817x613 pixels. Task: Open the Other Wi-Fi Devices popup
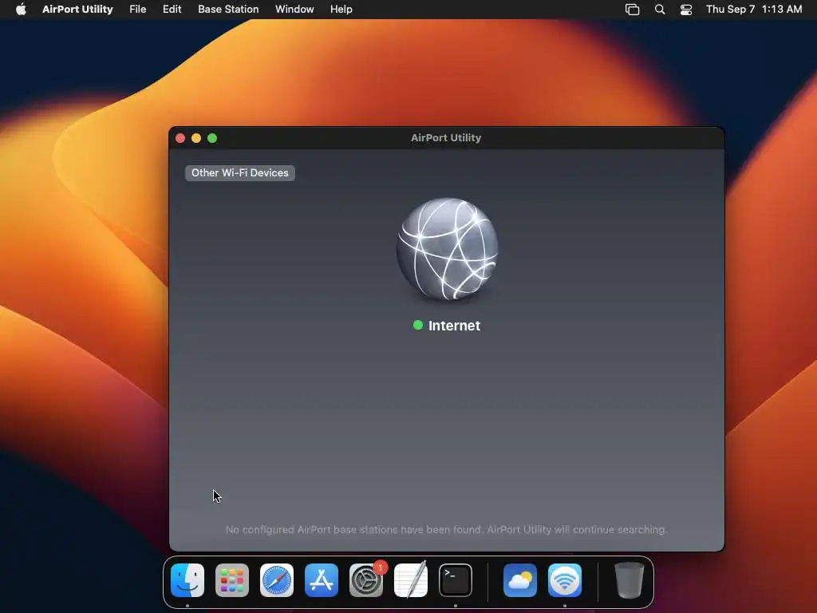[x=239, y=173]
